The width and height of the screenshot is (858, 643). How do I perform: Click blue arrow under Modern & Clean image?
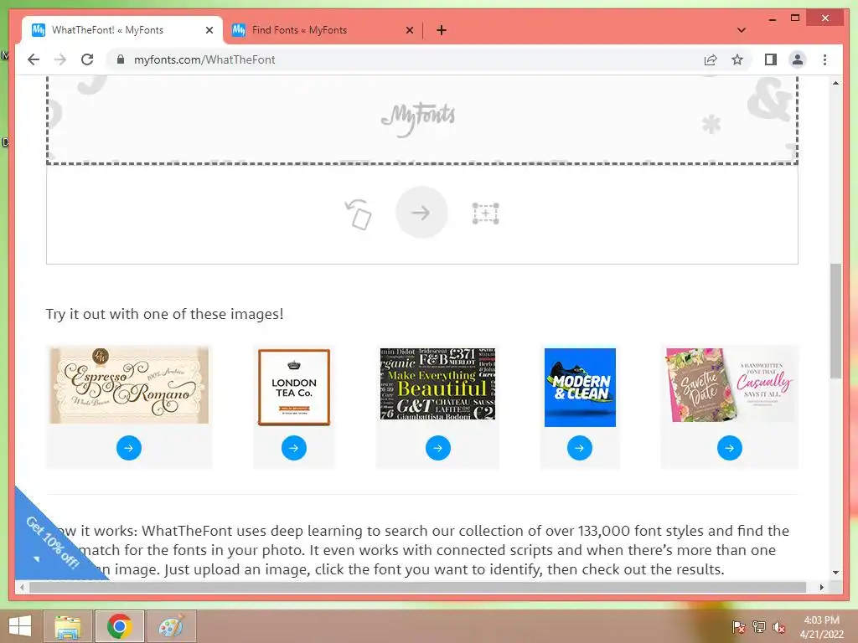pos(580,448)
